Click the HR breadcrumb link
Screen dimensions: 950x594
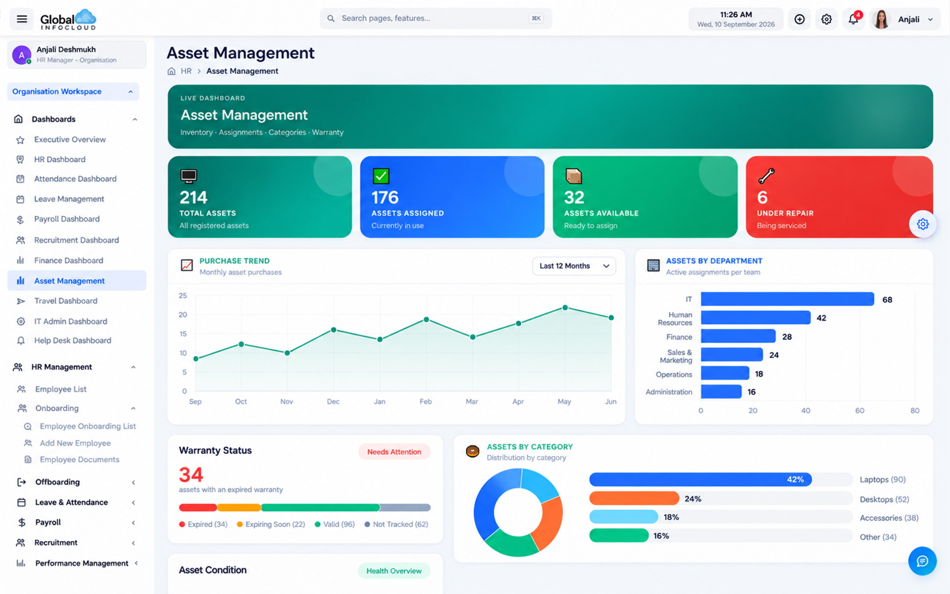tap(186, 71)
